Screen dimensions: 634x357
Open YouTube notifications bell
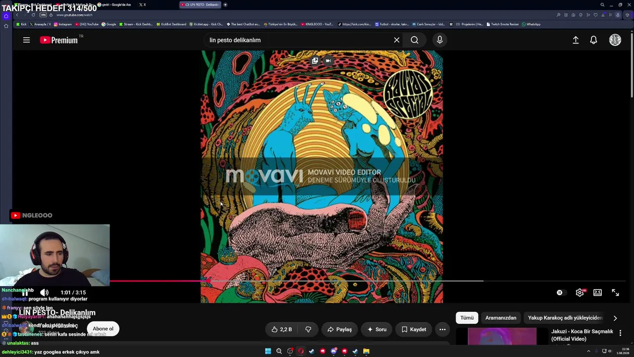(x=593, y=40)
